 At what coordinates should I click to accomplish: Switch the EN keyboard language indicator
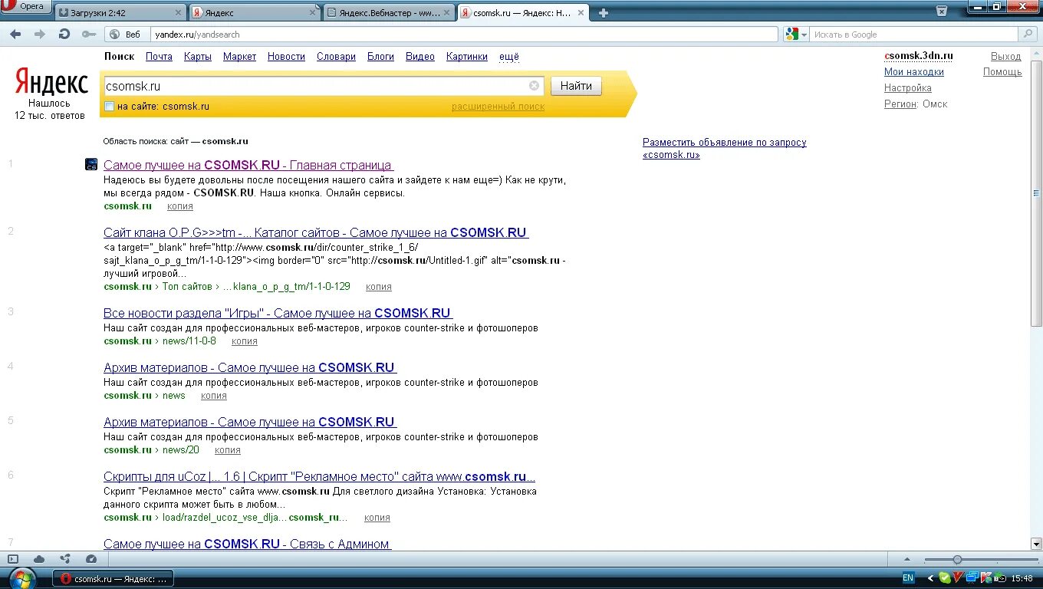click(x=908, y=578)
